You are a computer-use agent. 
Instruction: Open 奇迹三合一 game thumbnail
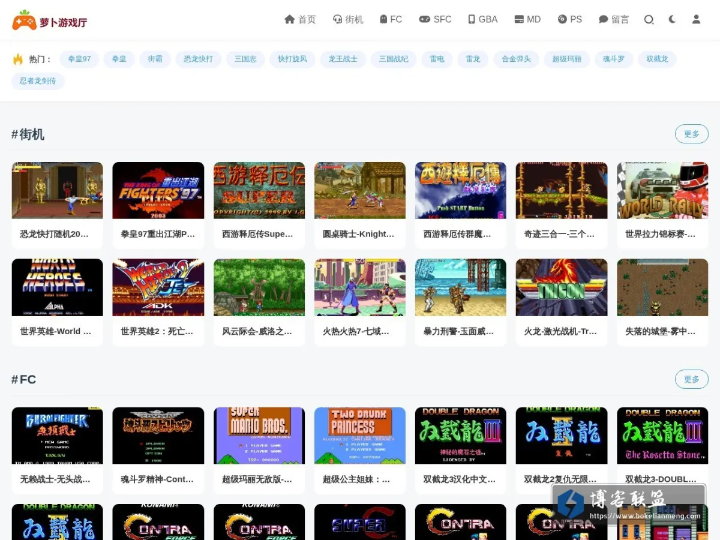pyautogui.click(x=562, y=190)
